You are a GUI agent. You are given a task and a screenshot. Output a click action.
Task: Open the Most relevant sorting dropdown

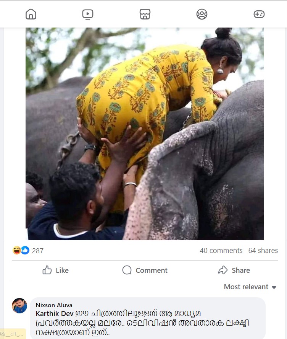click(247, 287)
